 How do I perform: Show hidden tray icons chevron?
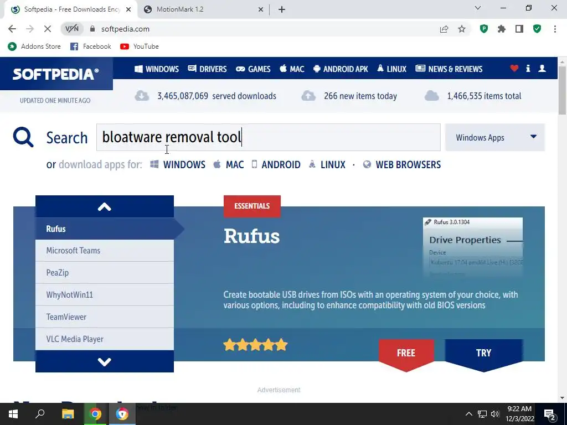[468, 414]
